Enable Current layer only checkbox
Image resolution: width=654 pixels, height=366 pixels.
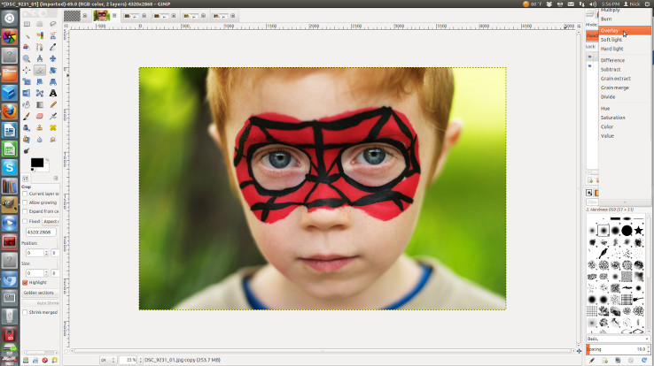click(x=25, y=194)
